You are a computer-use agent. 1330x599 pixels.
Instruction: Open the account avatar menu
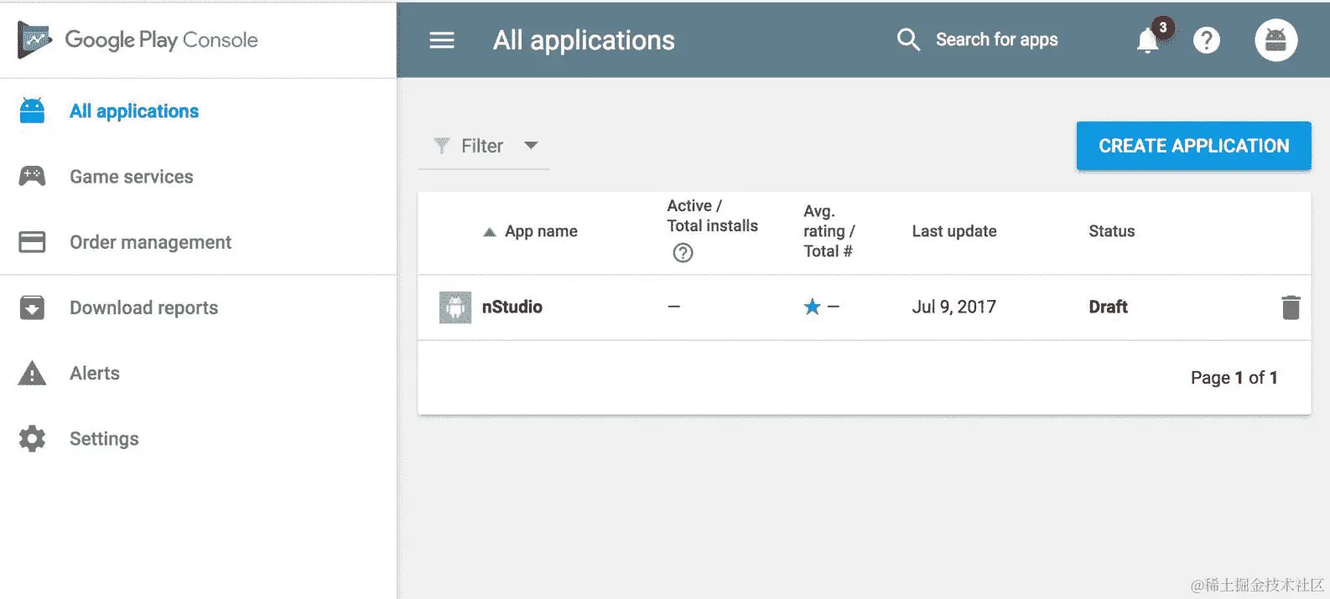pyautogui.click(x=1275, y=40)
